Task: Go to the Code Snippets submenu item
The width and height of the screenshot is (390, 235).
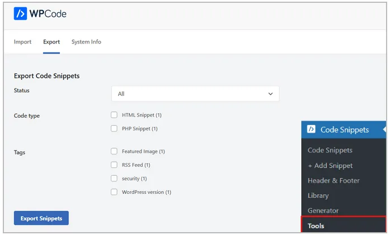Action: pyautogui.click(x=330, y=150)
